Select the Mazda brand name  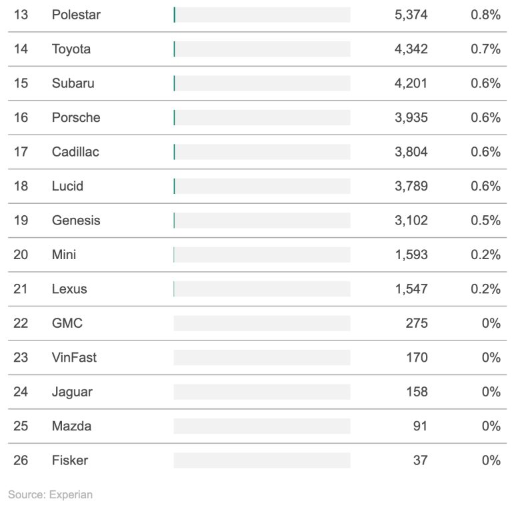71,426
